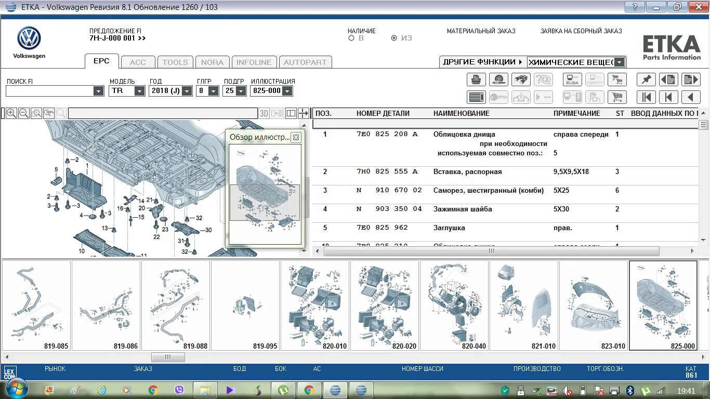This screenshot has height=399, width=710.
Task: Open the ГЛГР dropdown showing 8
Action: point(213,91)
